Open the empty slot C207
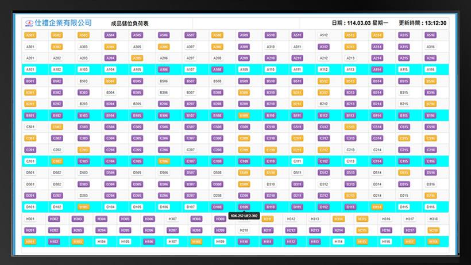 pos(190,150)
